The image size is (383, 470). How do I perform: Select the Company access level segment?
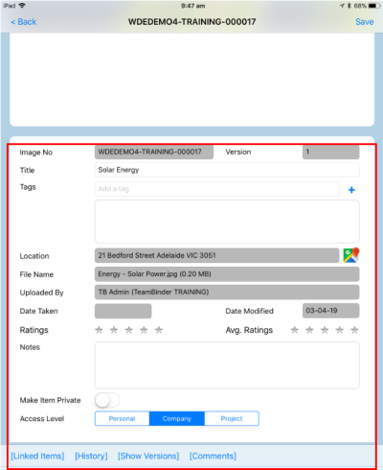coord(177,418)
